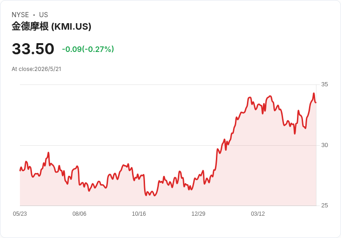Click the 30 price axis label
This screenshot has width=341, height=238.
pos(324,145)
